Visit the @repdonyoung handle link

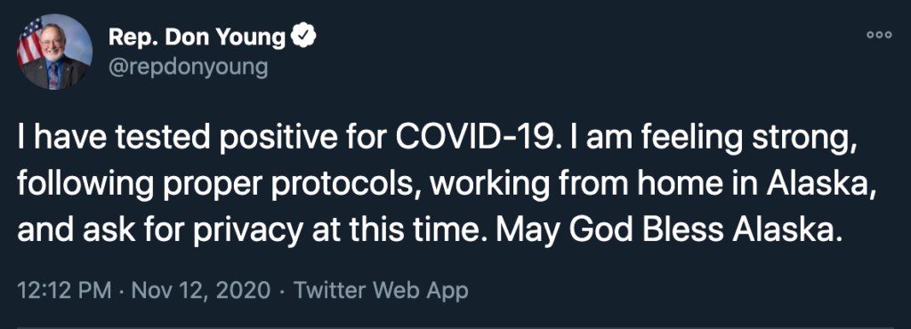pos(188,68)
